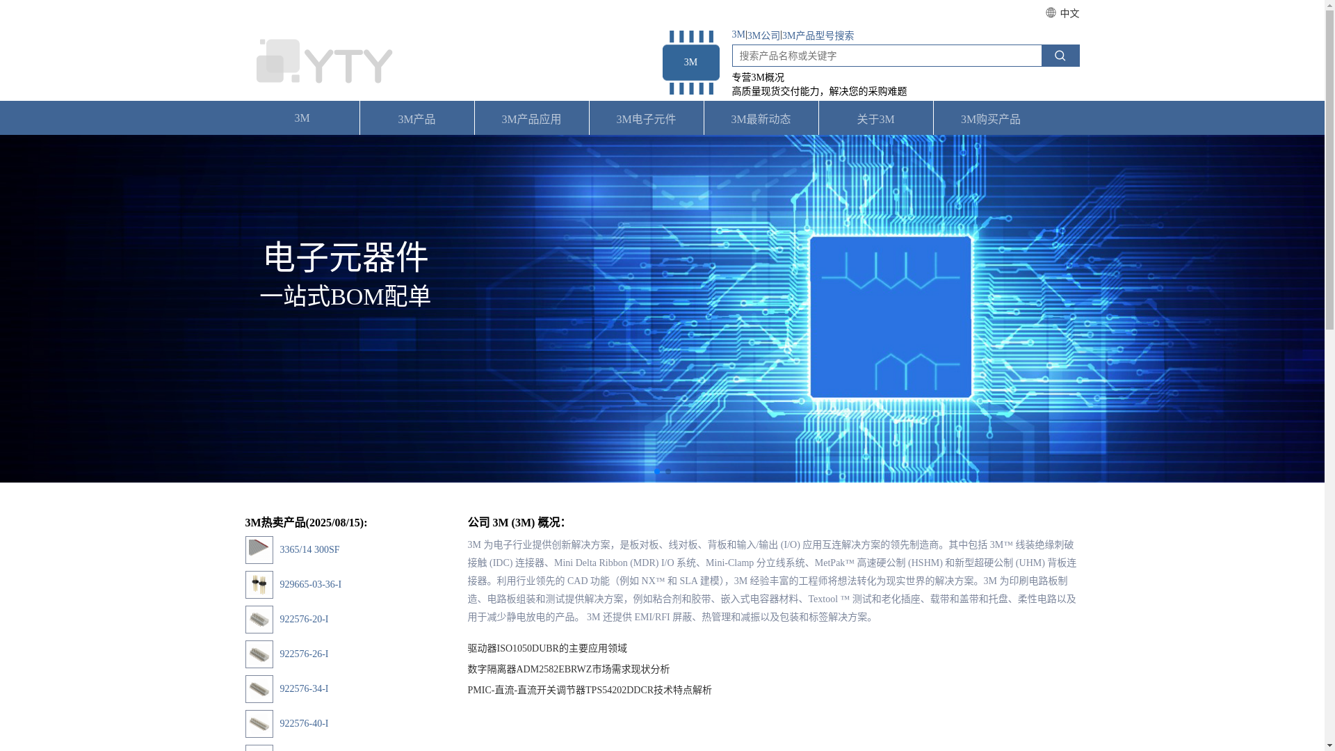
Task: Open thumbnail for 922576-34-I
Action: pos(259,689)
